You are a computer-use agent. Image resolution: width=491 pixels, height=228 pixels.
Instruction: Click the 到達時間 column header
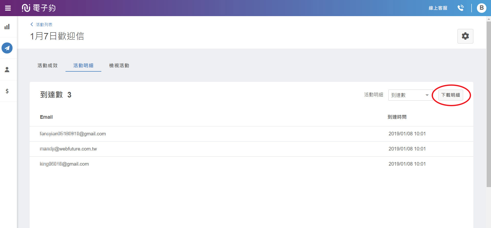click(x=397, y=117)
